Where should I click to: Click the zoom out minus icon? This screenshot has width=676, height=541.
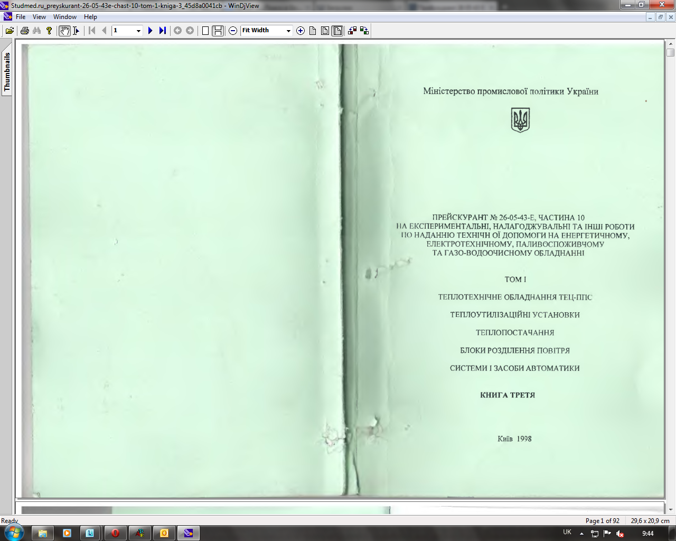coord(233,31)
